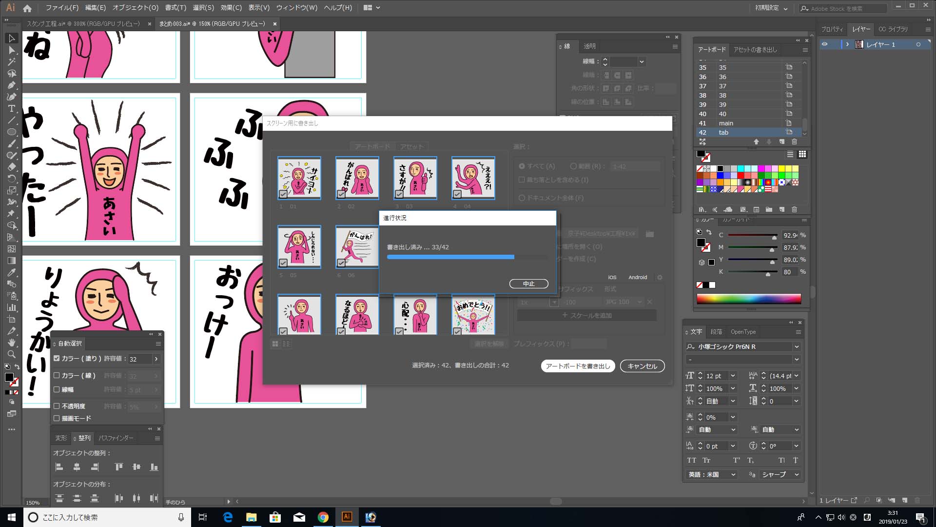Viewport: 936px width, 527px height.
Task: Click アートボードを書き出し button
Action: (578, 366)
